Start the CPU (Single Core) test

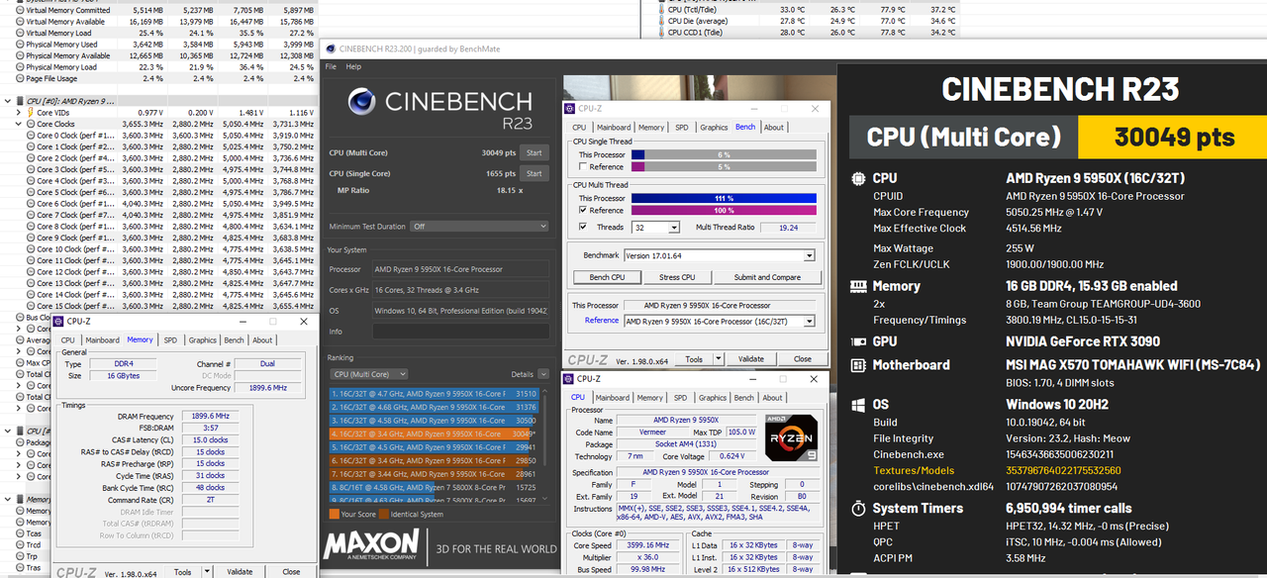pos(535,173)
